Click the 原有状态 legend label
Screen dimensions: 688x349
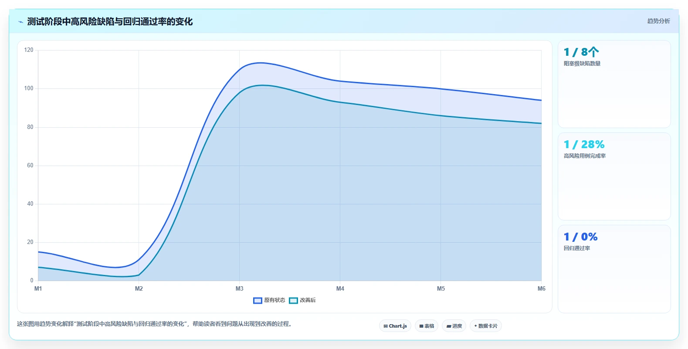point(275,300)
